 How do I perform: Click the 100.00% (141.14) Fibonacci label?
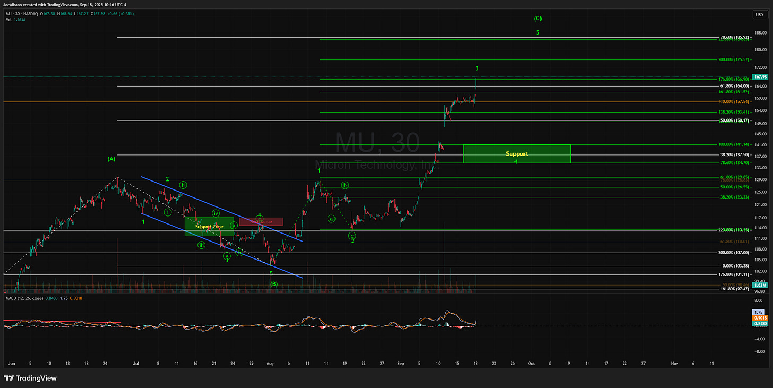[733, 144]
